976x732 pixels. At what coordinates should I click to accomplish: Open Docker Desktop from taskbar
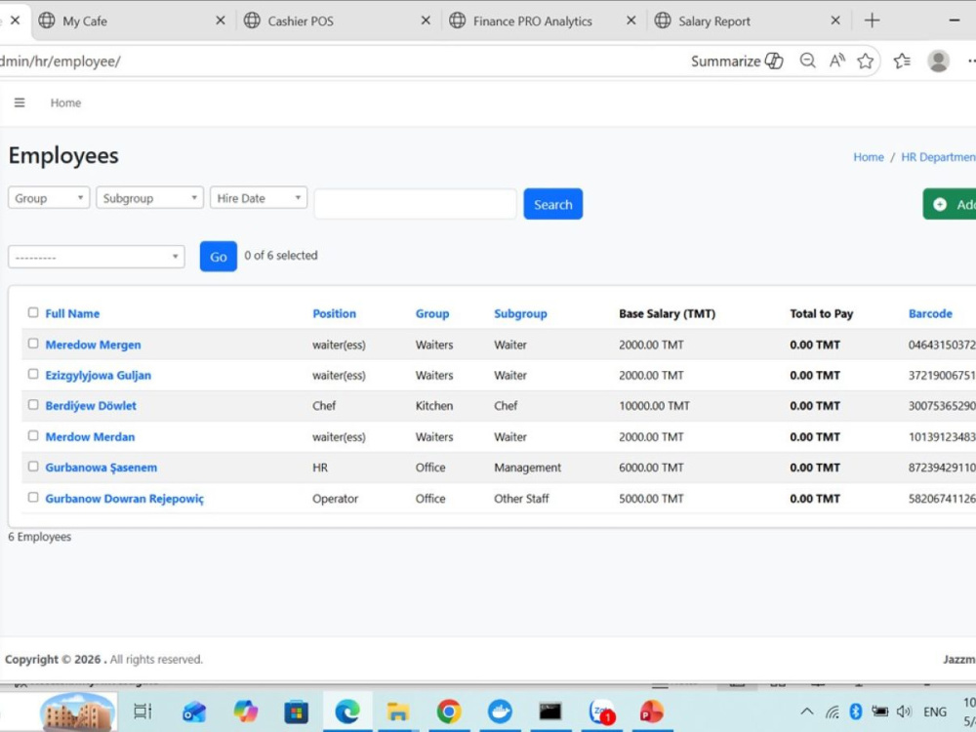(x=500, y=712)
